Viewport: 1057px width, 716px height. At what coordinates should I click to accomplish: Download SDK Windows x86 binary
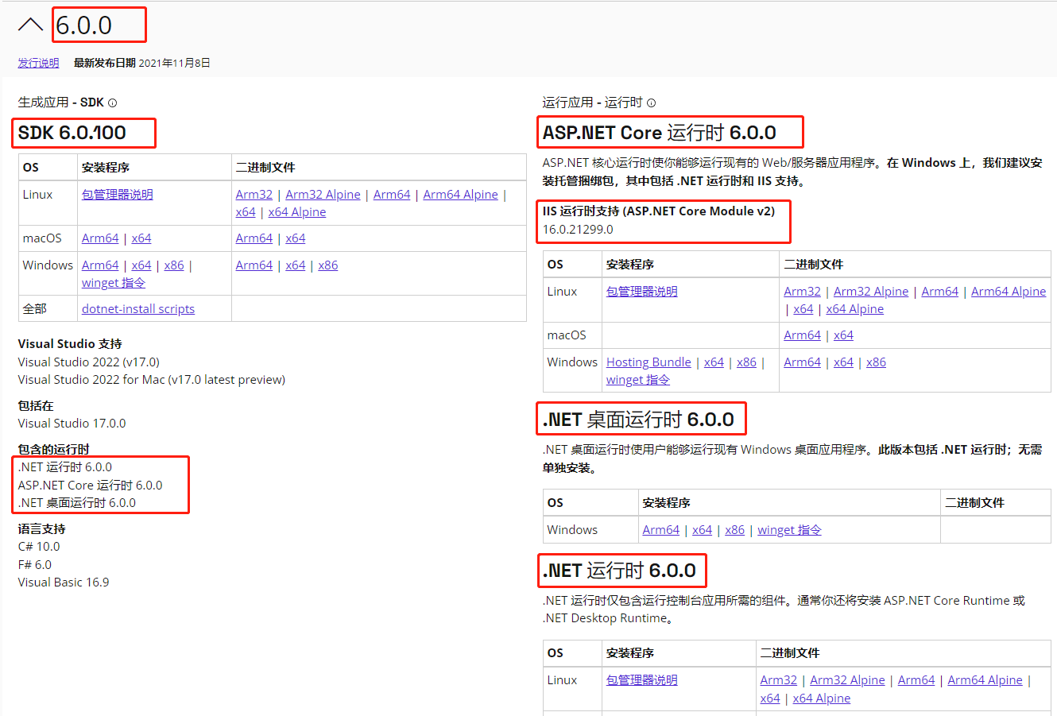pyautogui.click(x=328, y=265)
